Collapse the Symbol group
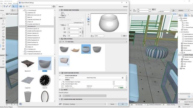193x108 pixels. tap(60, 80)
